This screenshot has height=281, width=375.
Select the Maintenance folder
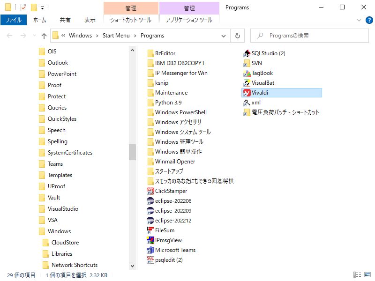click(x=168, y=92)
